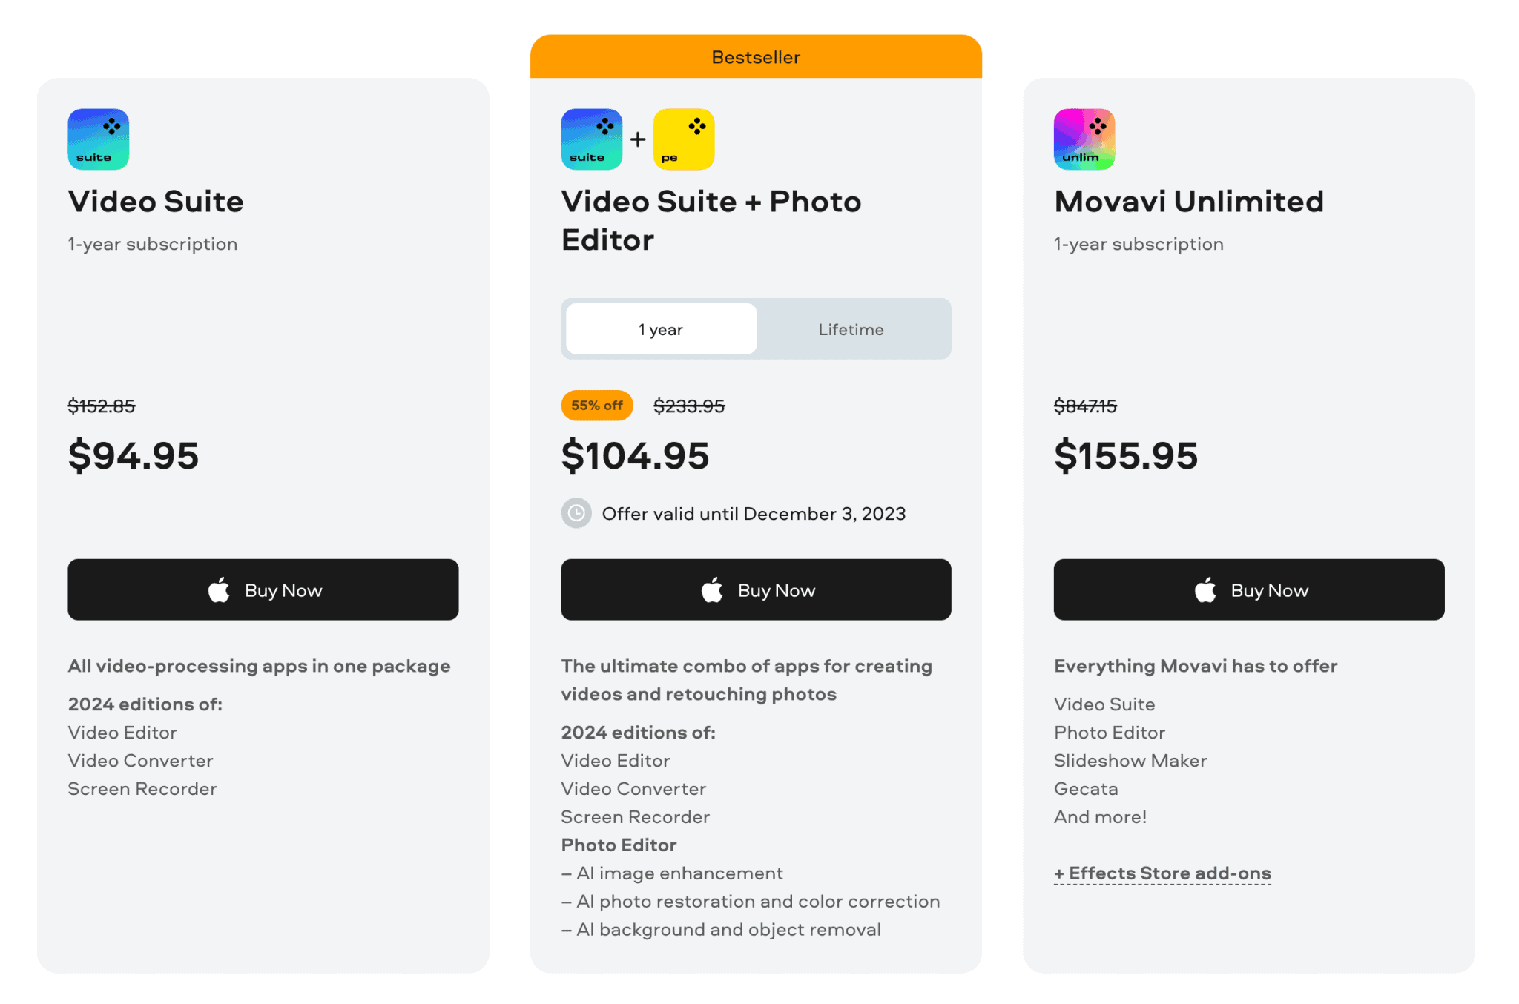Screen dimensions: 1519x1004
Task: Click the 'suite' icon in the bundle card
Action: [590, 139]
